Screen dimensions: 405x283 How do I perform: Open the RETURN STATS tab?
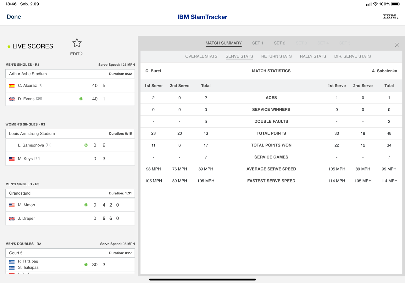[x=276, y=56]
